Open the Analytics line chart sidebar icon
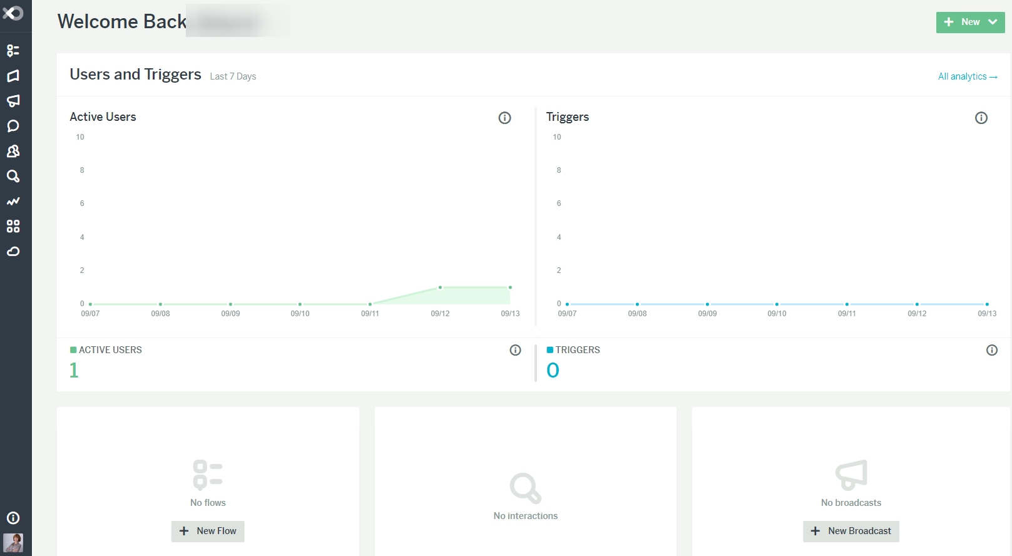The width and height of the screenshot is (1012, 556). point(13,201)
